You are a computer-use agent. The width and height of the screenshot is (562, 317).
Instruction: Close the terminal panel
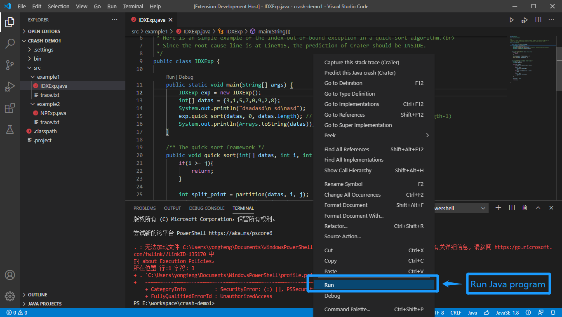pyautogui.click(x=551, y=208)
